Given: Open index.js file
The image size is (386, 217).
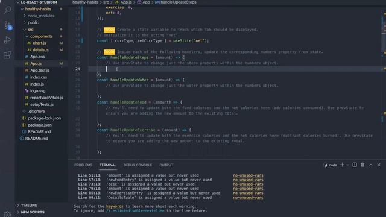Looking at the screenshot, I should pyautogui.click(x=37, y=84).
